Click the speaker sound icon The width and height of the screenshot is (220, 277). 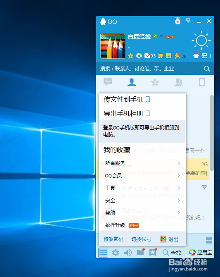128,253
